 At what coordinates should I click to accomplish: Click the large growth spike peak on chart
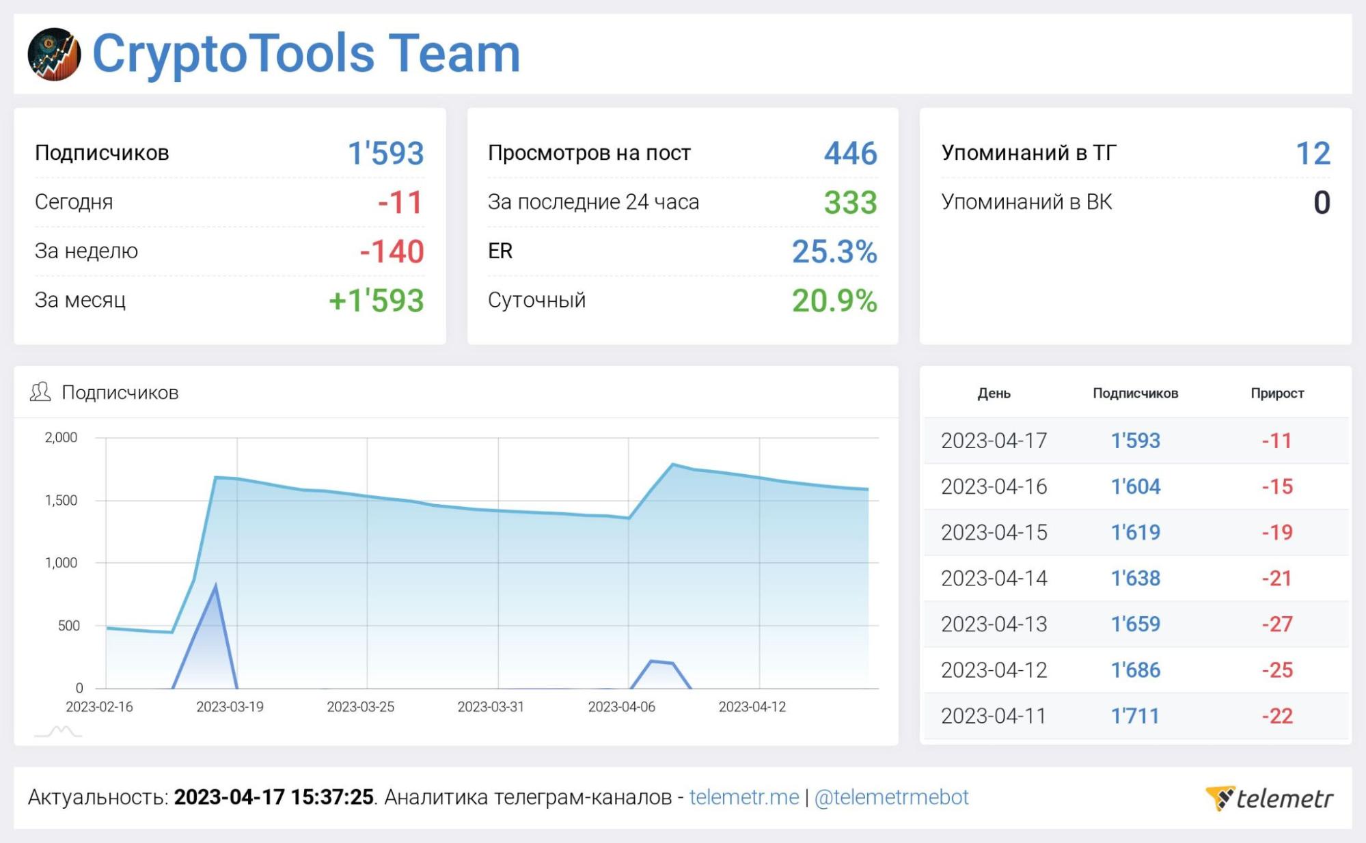click(x=216, y=586)
